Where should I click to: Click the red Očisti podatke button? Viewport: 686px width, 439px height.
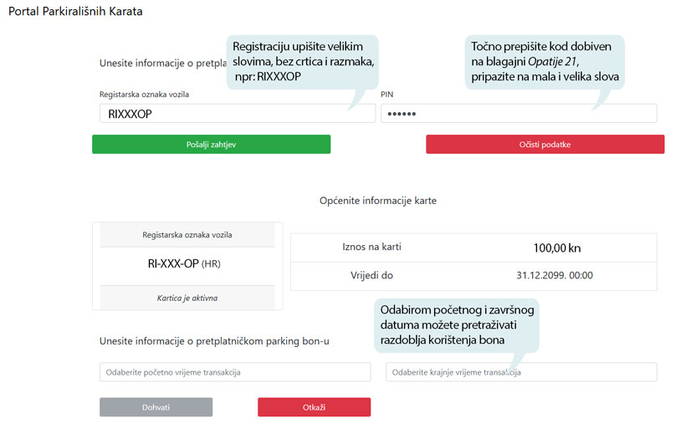[545, 145]
